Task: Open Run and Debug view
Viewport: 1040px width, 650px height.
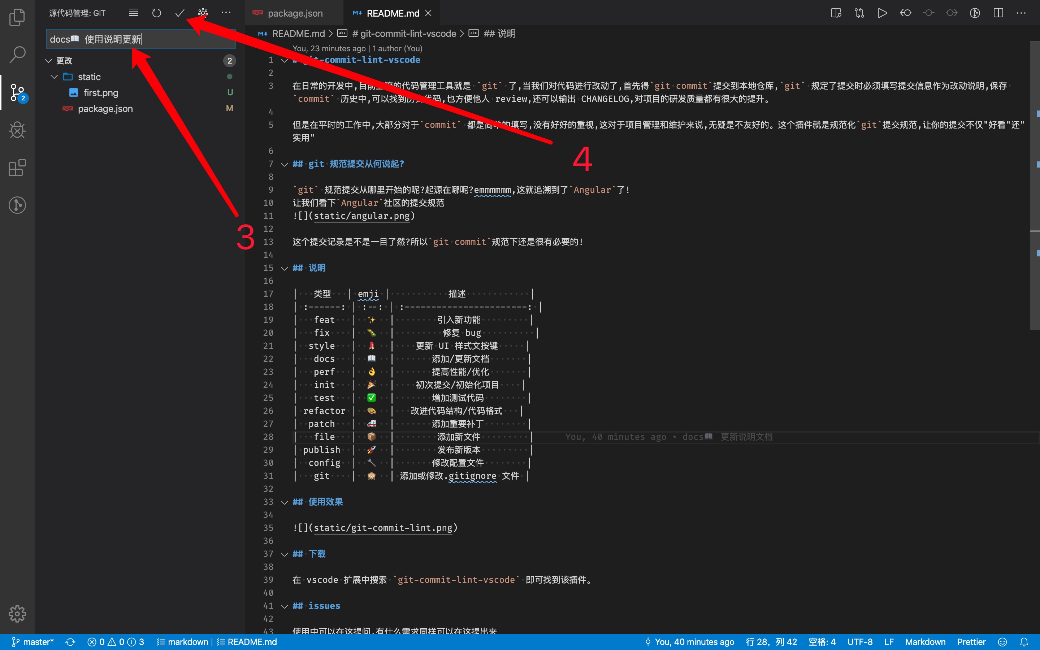Action: 17,130
